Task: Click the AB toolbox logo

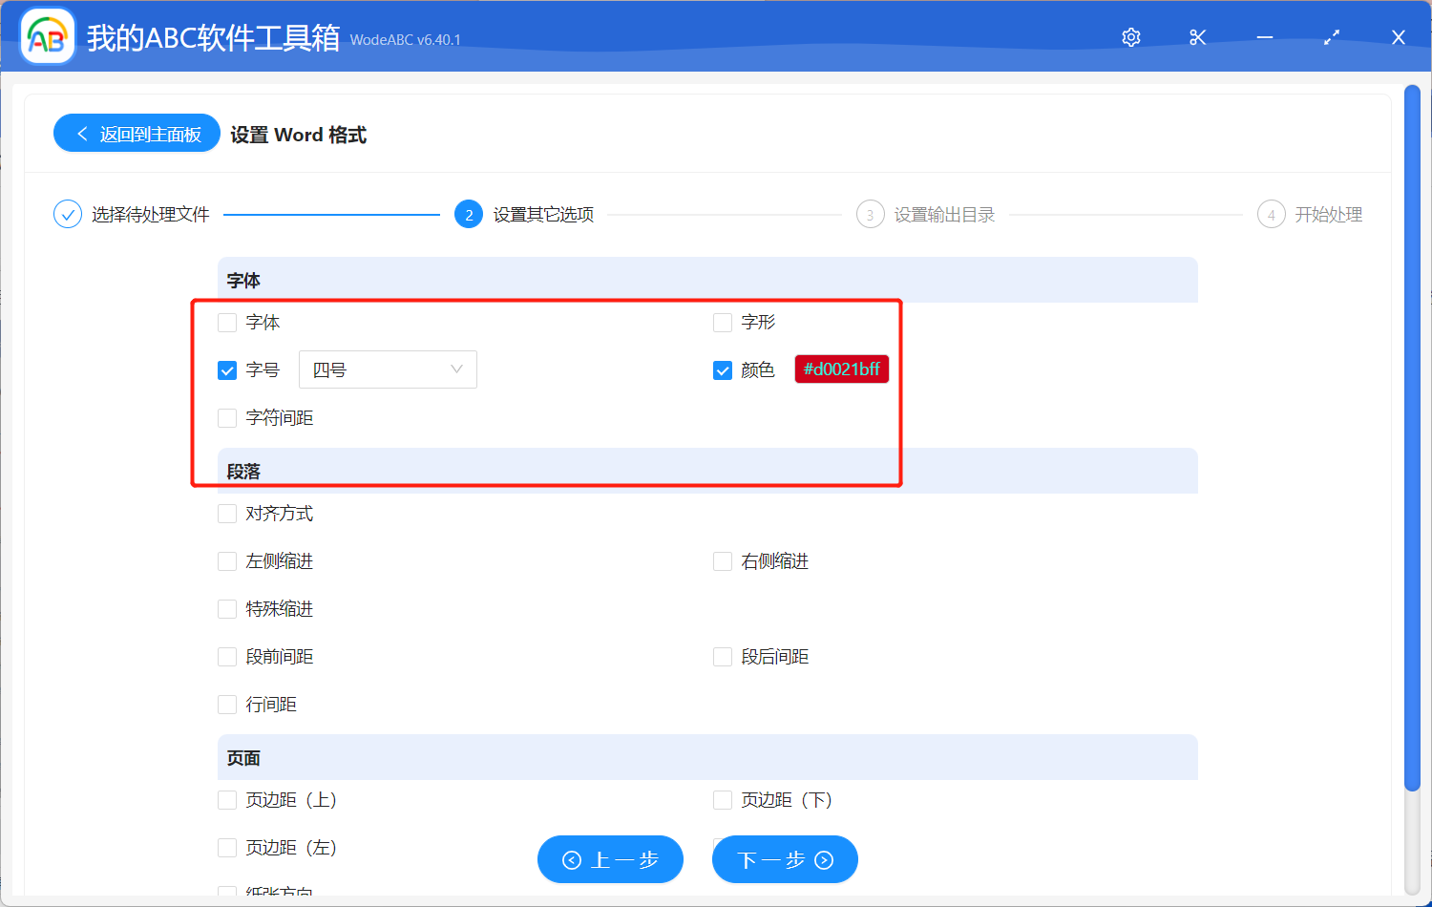Action: (47, 36)
